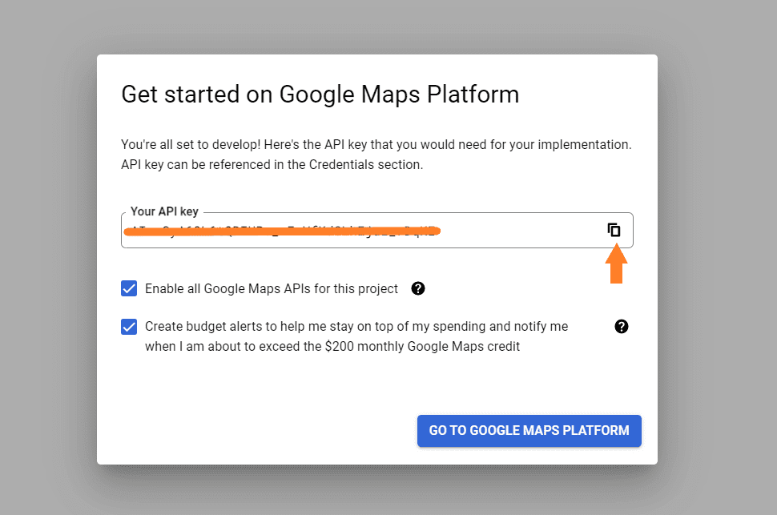Uncheck Enable all Google Maps APIs checkbox
The image size is (777, 515).
tap(129, 288)
